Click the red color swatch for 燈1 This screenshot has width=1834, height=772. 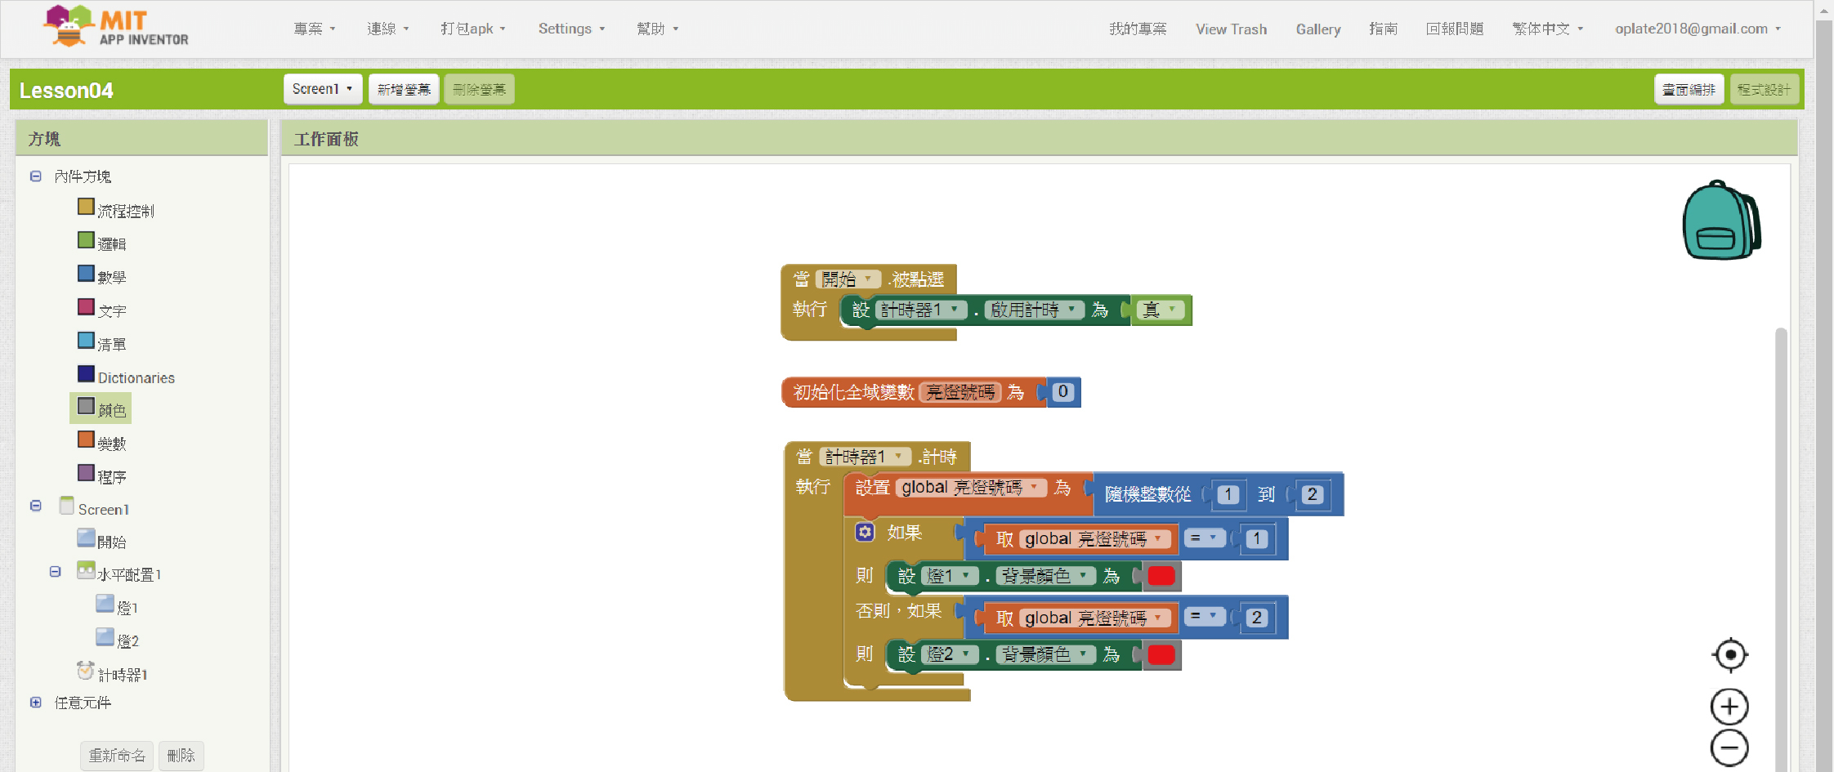[x=1161, y=576]
